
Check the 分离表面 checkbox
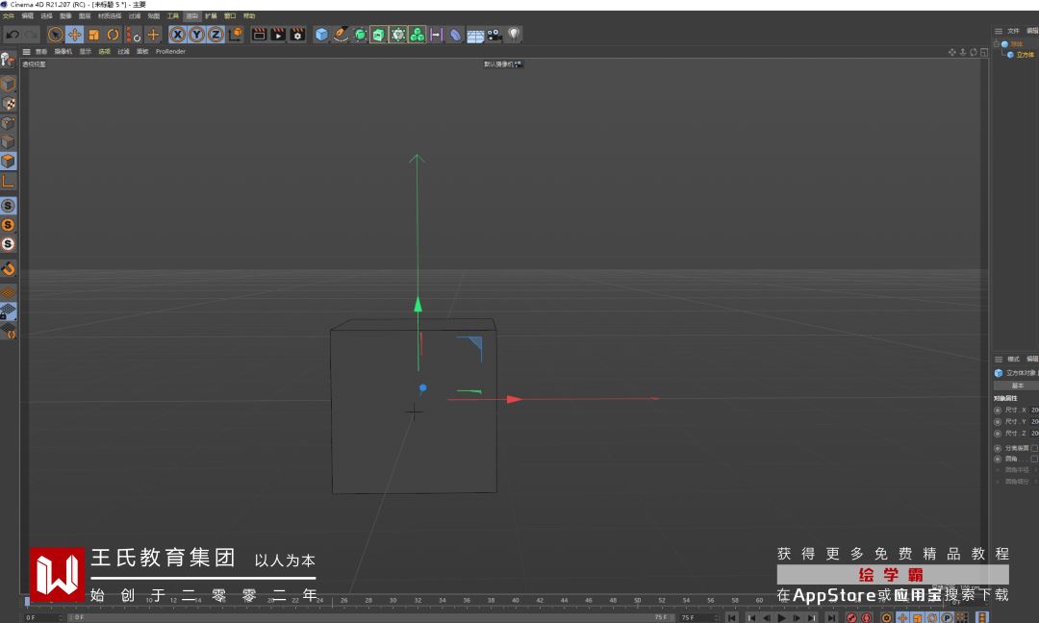(x=1033, y=448)
